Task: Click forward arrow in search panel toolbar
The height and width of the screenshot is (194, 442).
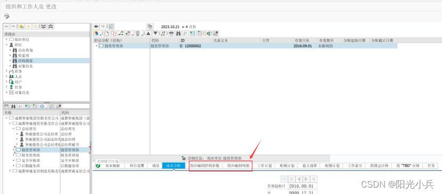Action: click(13, 27)
